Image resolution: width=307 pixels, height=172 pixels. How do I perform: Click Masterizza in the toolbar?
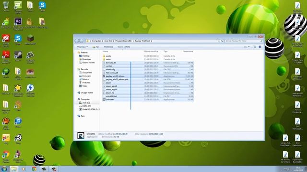(108, 47)
